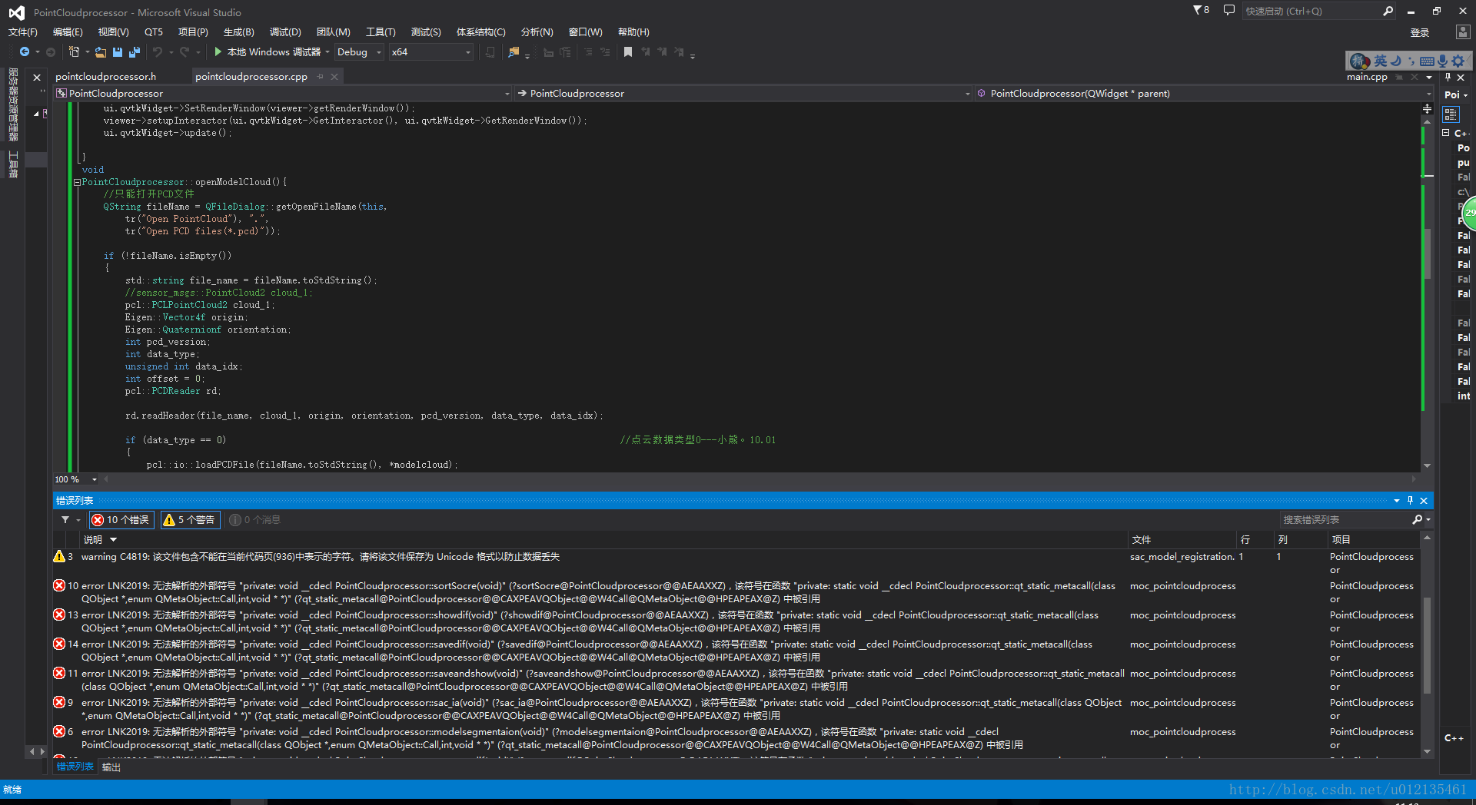Image resolution: width=1476 pixels, height=805 pixels.
Task: Switch the IME English/Chinese mode character
Action: 1381,61
